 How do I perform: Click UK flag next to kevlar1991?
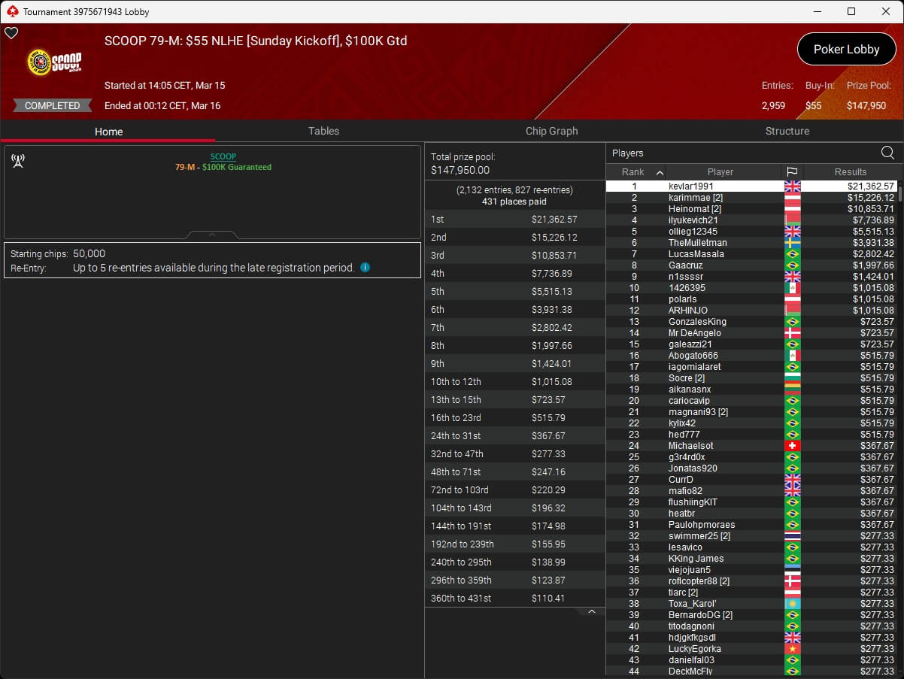[792, 186]
